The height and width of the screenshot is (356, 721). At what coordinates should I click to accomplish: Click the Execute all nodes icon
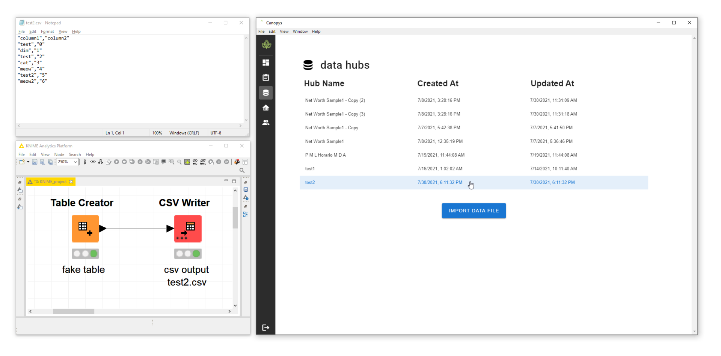click(x=124, y=162)
